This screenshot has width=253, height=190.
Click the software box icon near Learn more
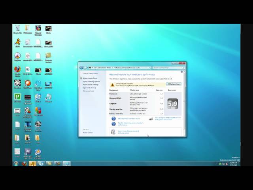click(113, 132)
